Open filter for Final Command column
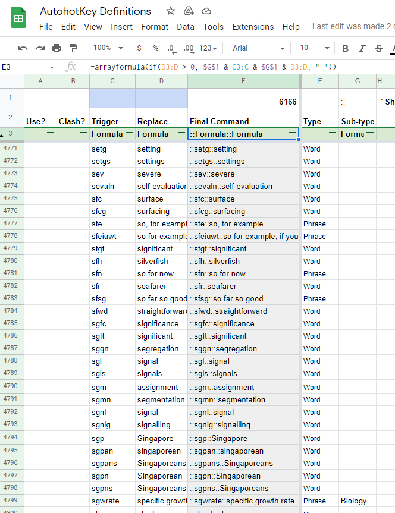 [293, 134]
